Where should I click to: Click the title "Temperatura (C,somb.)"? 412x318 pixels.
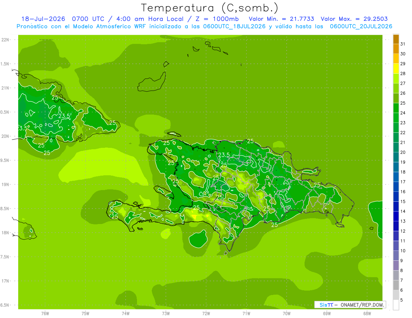pos(210,8)
